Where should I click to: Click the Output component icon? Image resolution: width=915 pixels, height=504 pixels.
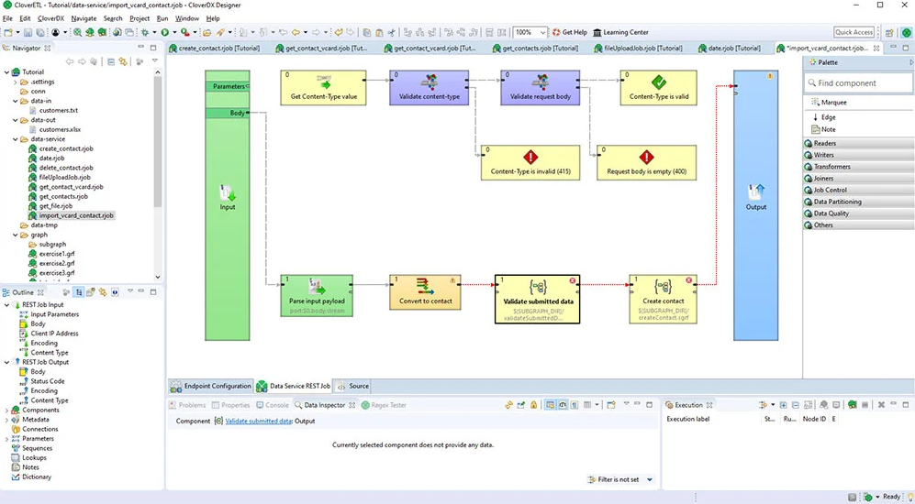[x=755, y=192]
